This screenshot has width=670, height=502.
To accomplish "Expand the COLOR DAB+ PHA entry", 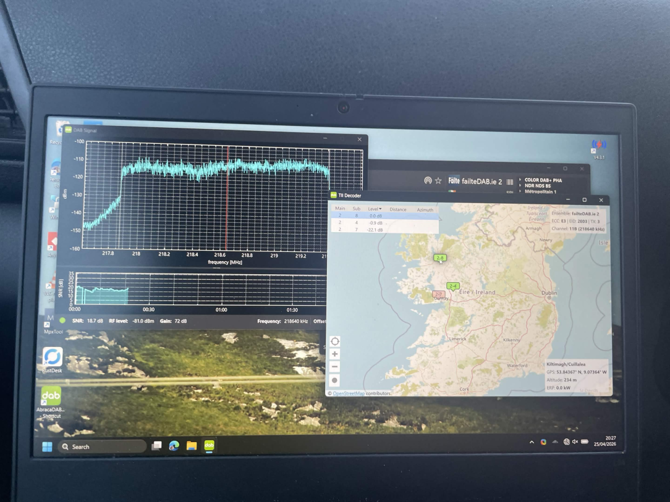I will [520, 180].
